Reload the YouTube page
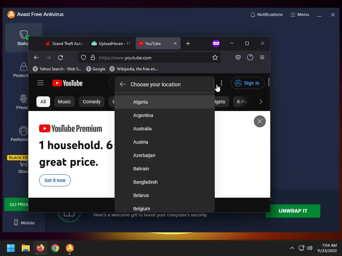 click(60, 57)
